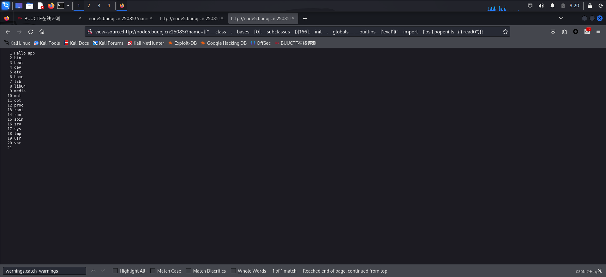The image size is (606, 277).
Task: Lock the screen with padlock icon
Action: (x=590, y=6)
